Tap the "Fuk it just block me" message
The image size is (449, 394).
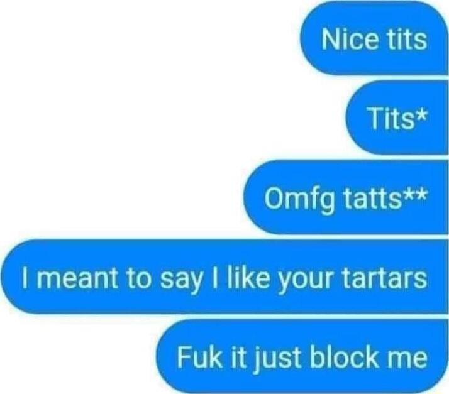tap(302, 356)
